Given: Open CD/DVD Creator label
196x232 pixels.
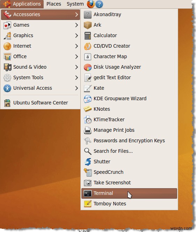Looking at the screenshot, I should (112, 46).
